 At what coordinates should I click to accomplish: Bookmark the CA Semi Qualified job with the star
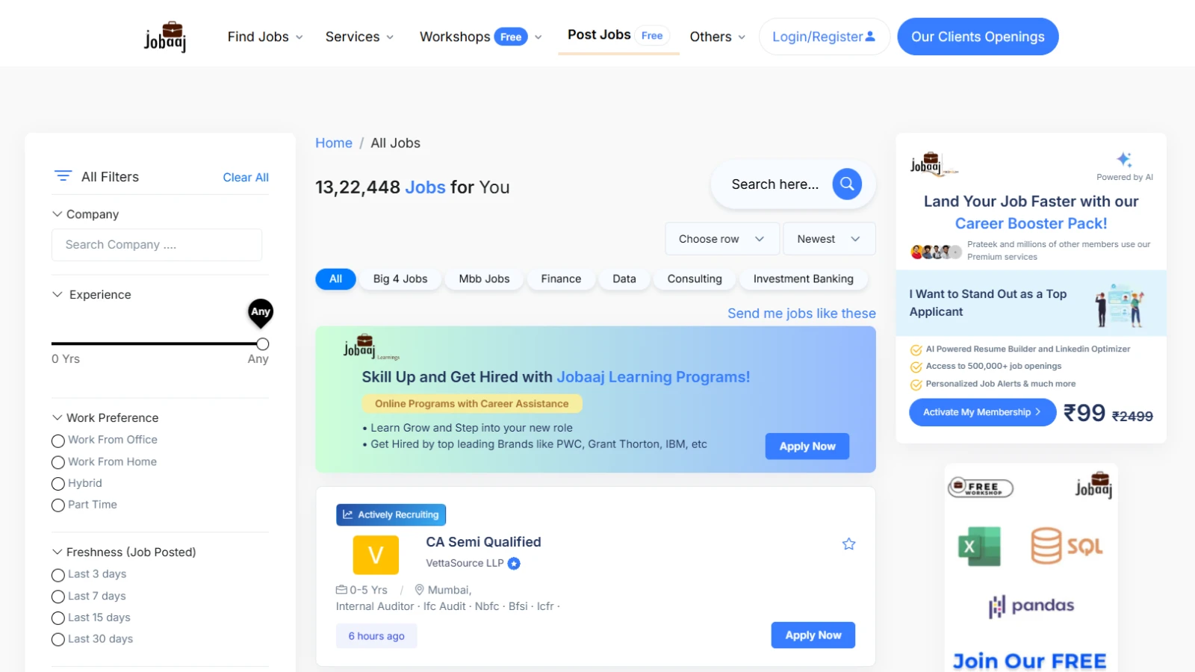[848, 544]
